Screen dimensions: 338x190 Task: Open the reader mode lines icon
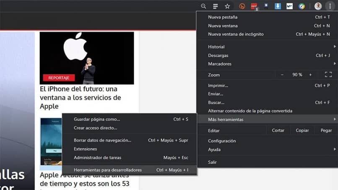(215, 6)
